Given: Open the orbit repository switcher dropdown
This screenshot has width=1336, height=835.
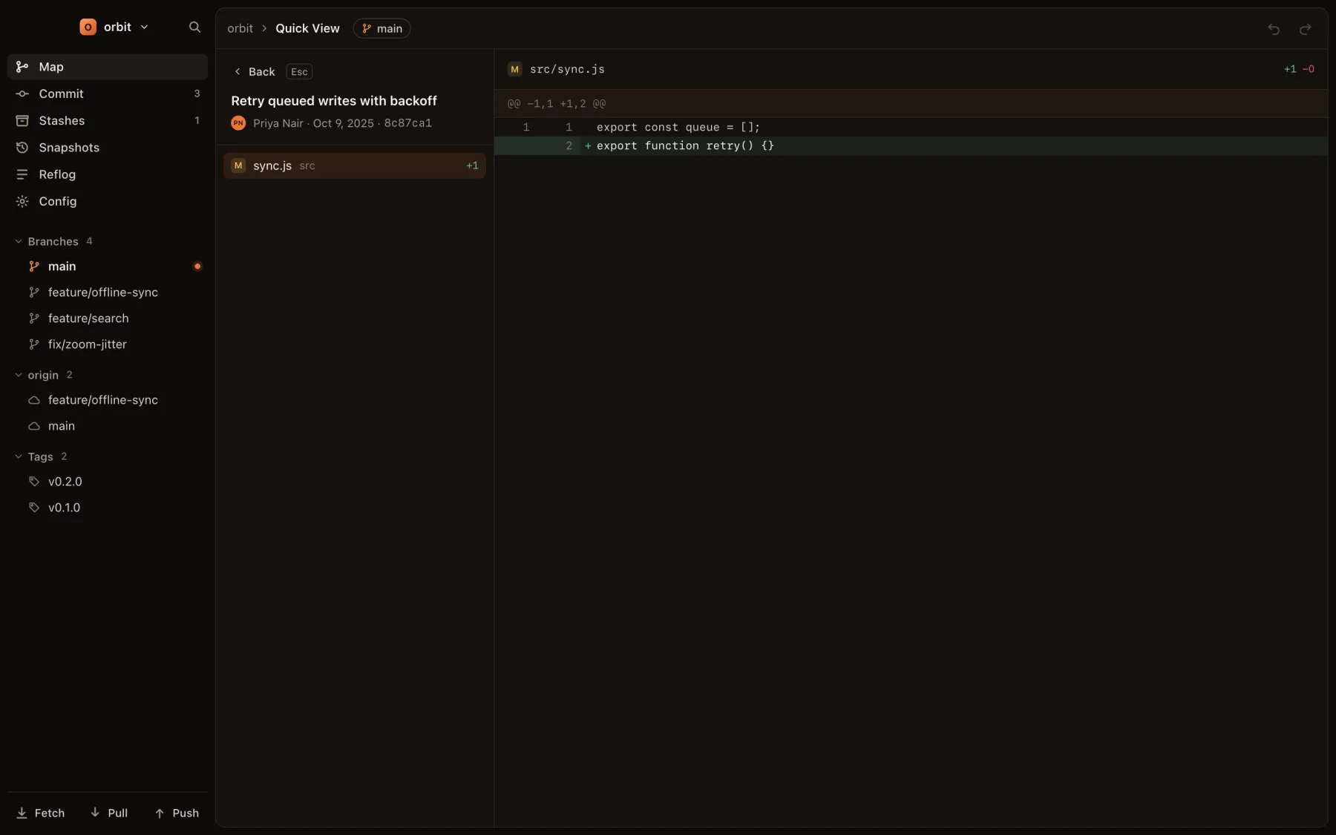Looking at the screenshot, I should [x=114, y=27].
